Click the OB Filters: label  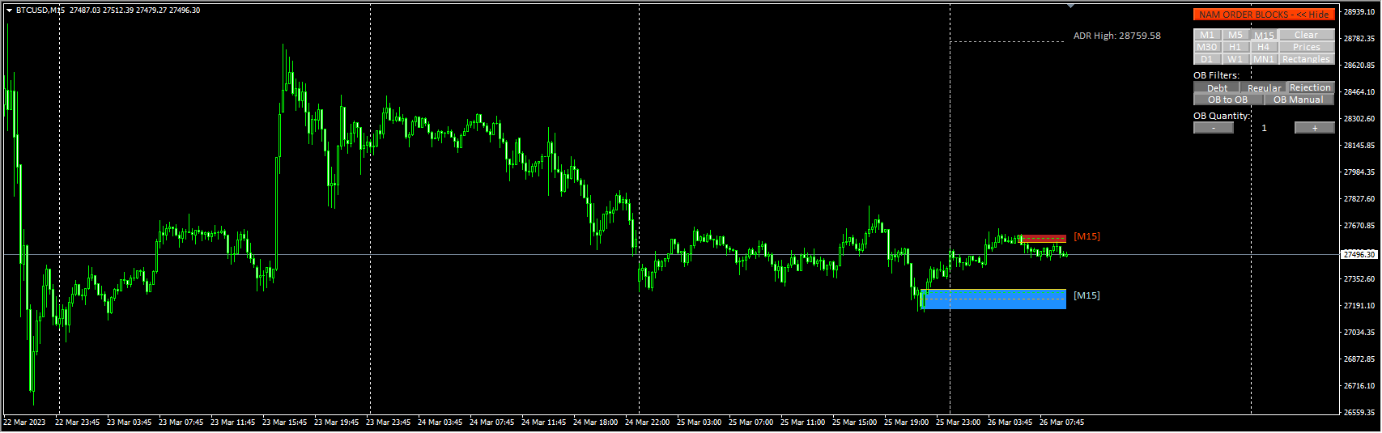pyautogui.click(x=1216, y=75)
